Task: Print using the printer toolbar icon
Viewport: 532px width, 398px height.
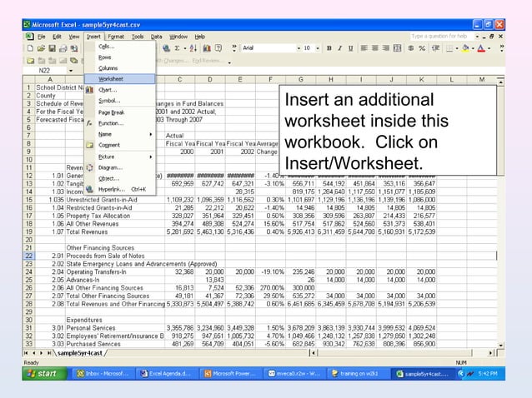Action: click(63, 48)
